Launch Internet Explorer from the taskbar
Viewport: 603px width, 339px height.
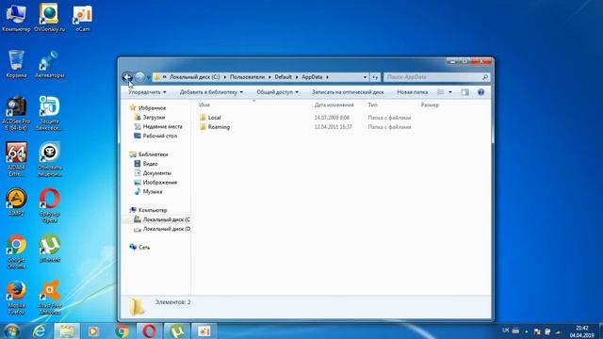pos(39,331)
